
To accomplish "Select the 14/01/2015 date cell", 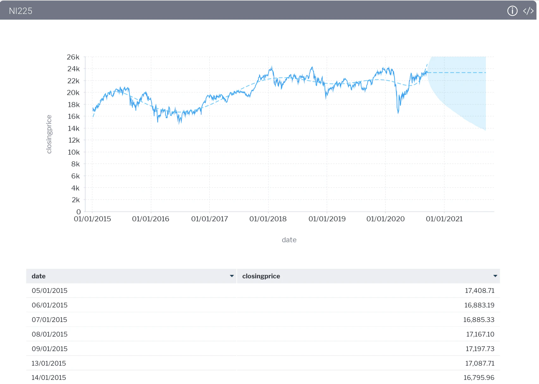I will (49, 378).
